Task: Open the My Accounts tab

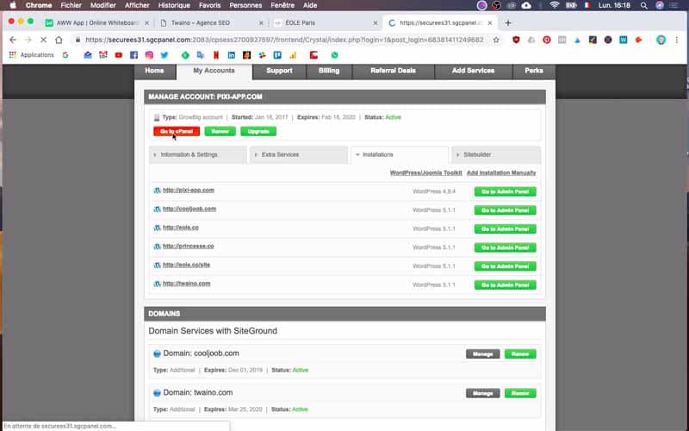Action: [214, 71]
